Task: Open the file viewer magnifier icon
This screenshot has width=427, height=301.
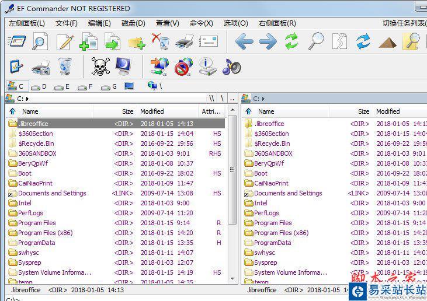Action: [40, 41]
